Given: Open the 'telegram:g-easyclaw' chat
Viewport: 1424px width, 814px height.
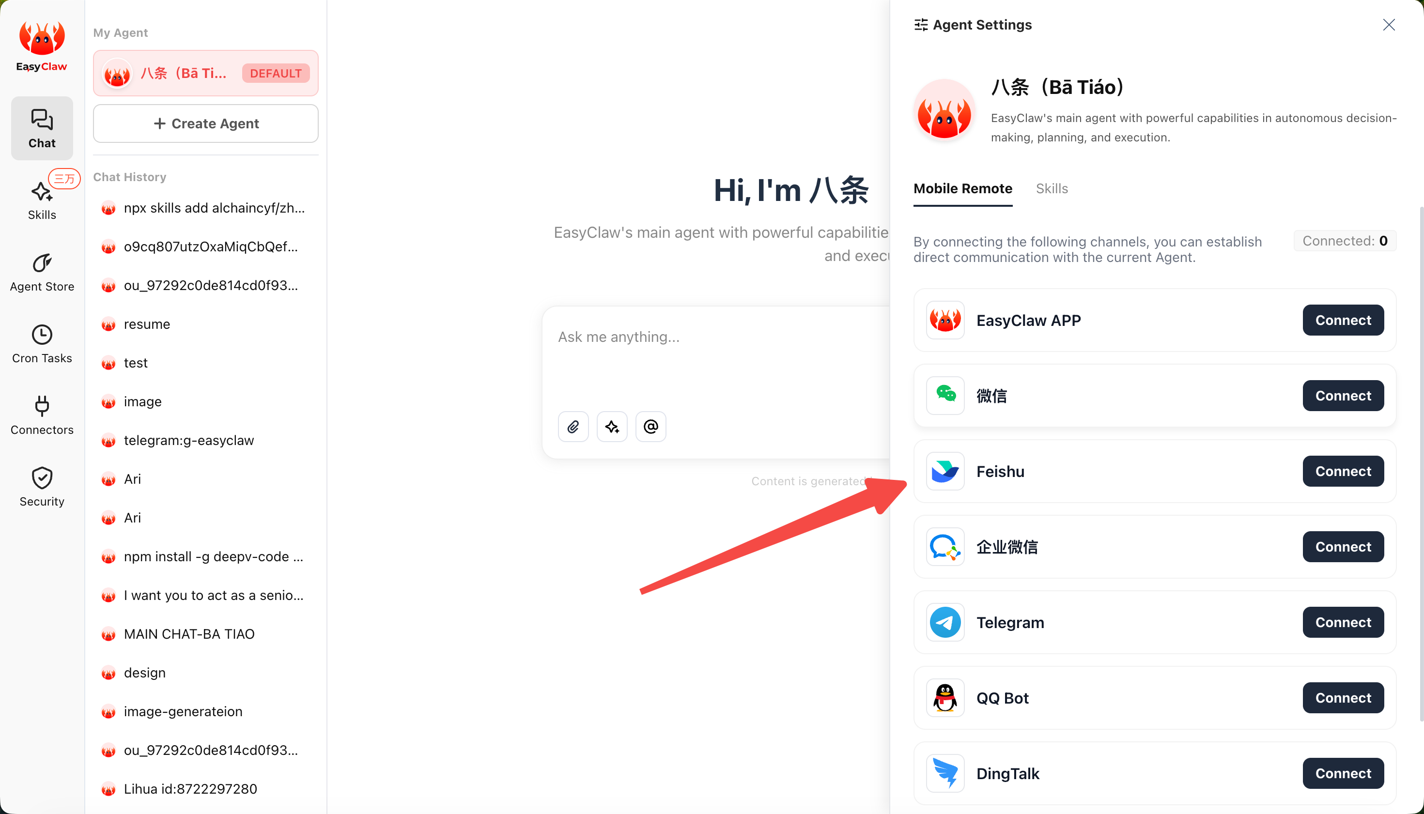Looking at the screenshot, I should (x=206, y=441).
